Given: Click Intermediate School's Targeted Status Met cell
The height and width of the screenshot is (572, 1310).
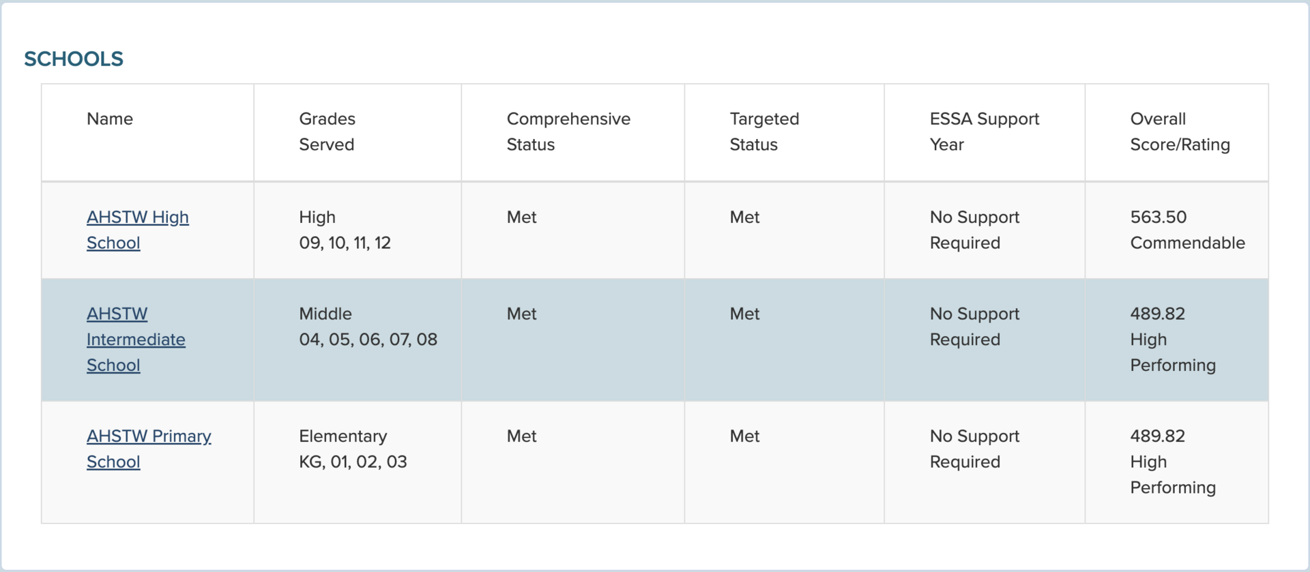Looking at the screenshot, I should 744,314.
